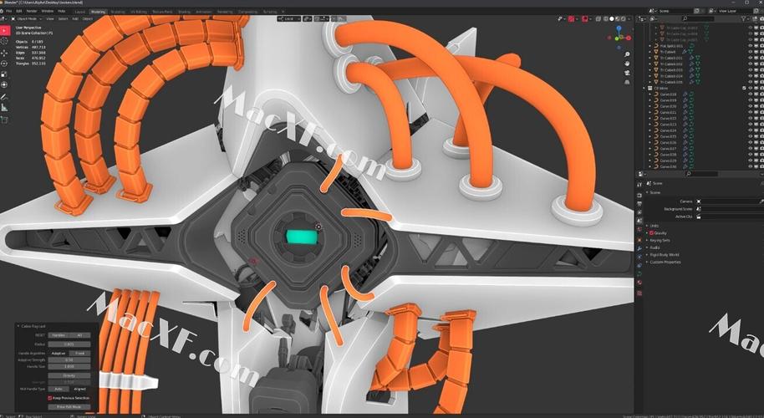
Task: Open the World properties tab icon
Action: (639, 229)
